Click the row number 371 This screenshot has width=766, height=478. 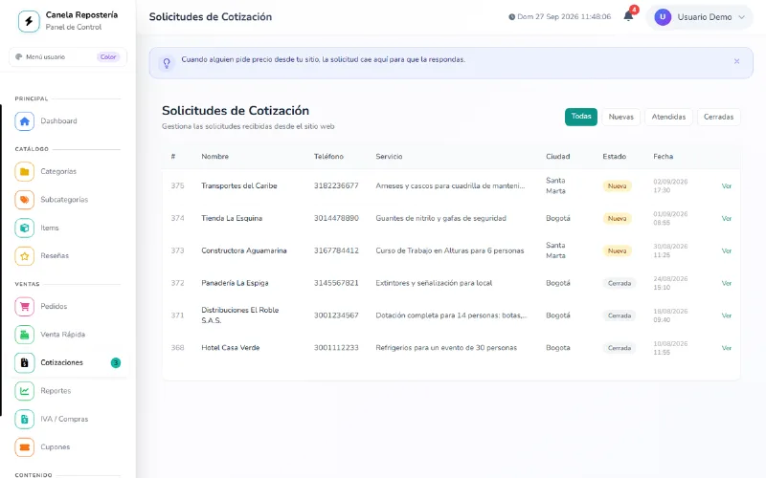177,315
